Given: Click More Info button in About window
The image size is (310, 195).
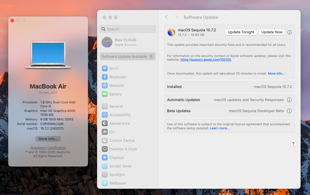Looking at the screenshot, I should point(48,139).
